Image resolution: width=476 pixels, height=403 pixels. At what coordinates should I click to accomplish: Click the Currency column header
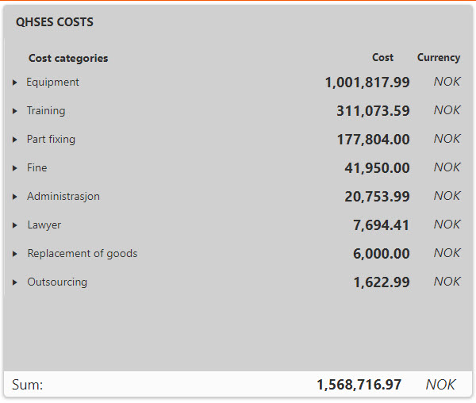[438, 57]
